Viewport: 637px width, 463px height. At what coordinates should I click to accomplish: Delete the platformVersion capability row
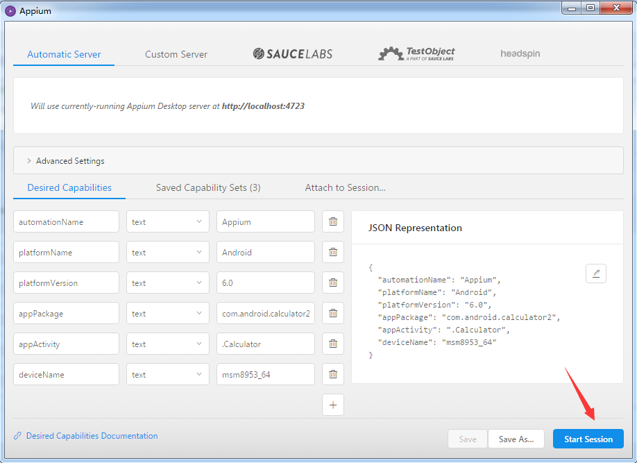point(332,283)
